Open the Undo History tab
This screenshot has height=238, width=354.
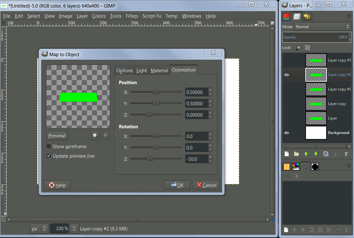point(307,16)
